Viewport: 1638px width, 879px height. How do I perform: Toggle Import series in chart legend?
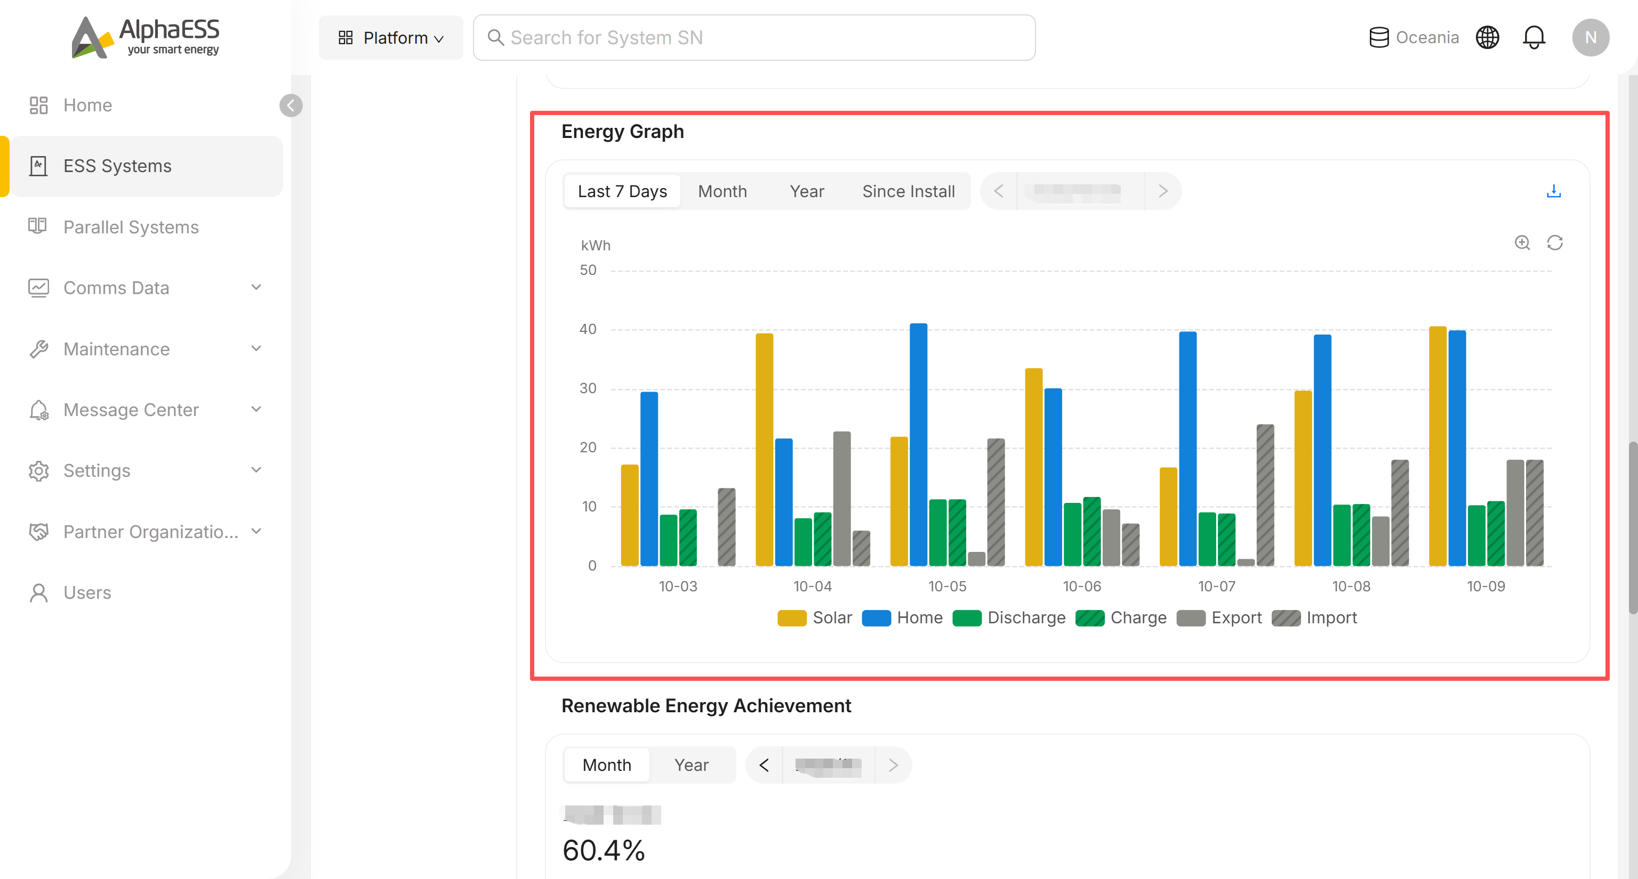(1314, 617)
